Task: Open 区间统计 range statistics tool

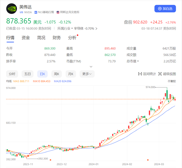Action: [147, 74]
